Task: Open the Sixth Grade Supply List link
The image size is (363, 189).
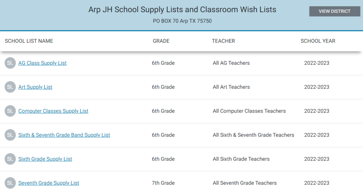Action: coord(45,159)
